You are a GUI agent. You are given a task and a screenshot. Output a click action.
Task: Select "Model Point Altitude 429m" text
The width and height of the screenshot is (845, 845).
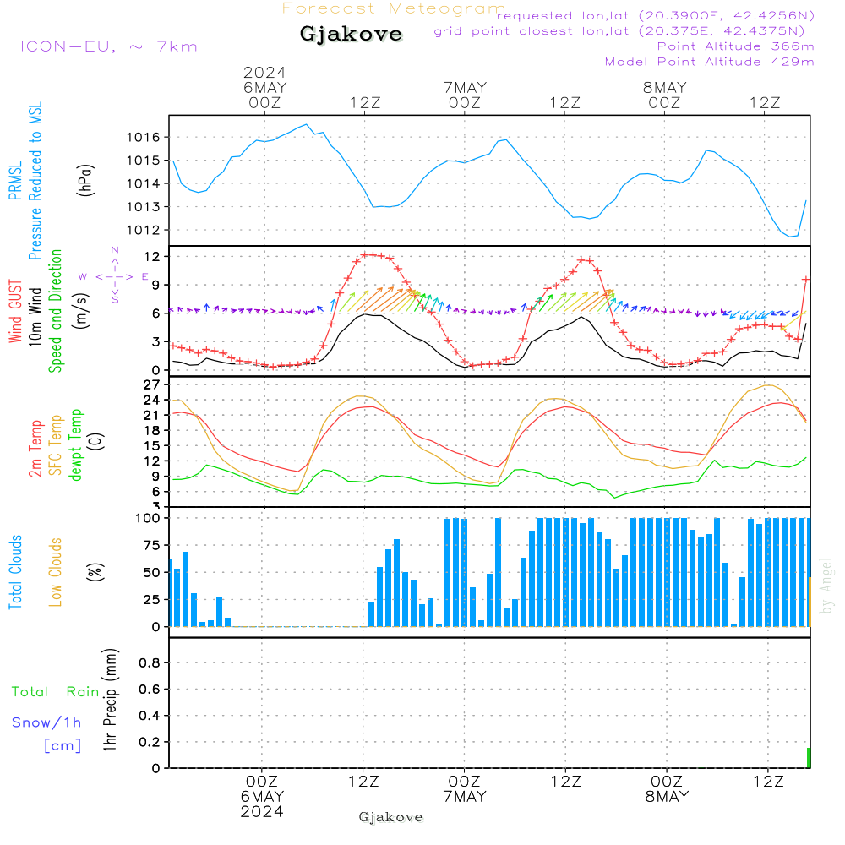coord(709,62)
